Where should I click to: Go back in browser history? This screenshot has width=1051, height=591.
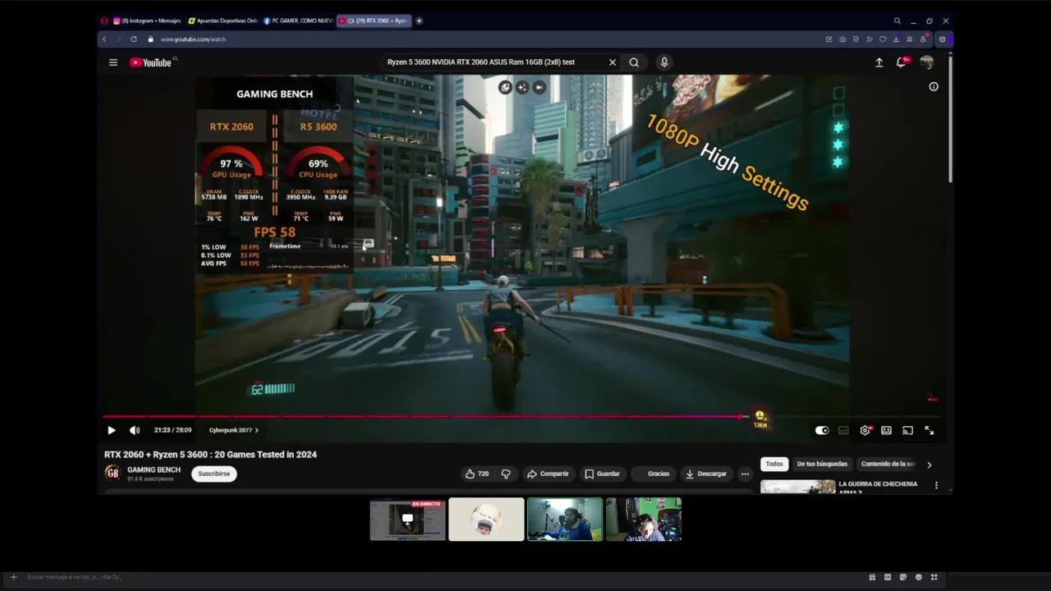(104, 39)
